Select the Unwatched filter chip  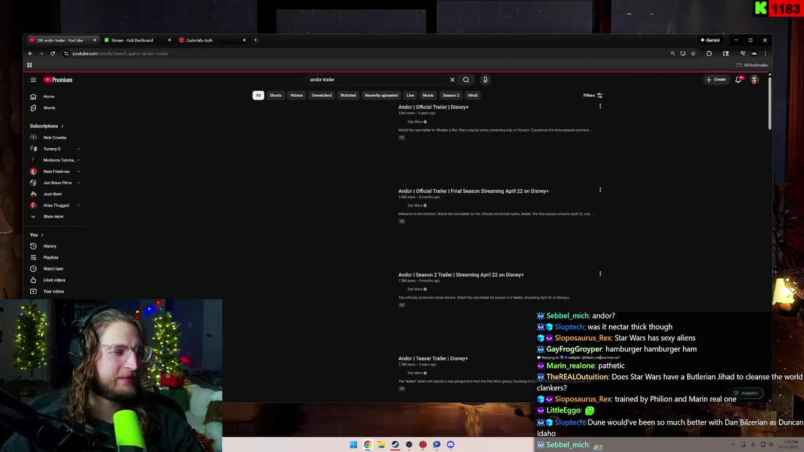pyautogui.click(x=322, y=95)
